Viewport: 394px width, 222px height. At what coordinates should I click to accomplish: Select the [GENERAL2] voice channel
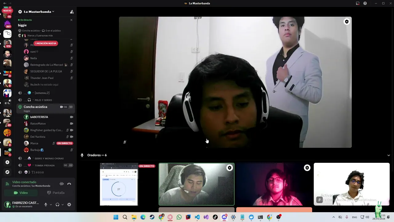[45, 93]
